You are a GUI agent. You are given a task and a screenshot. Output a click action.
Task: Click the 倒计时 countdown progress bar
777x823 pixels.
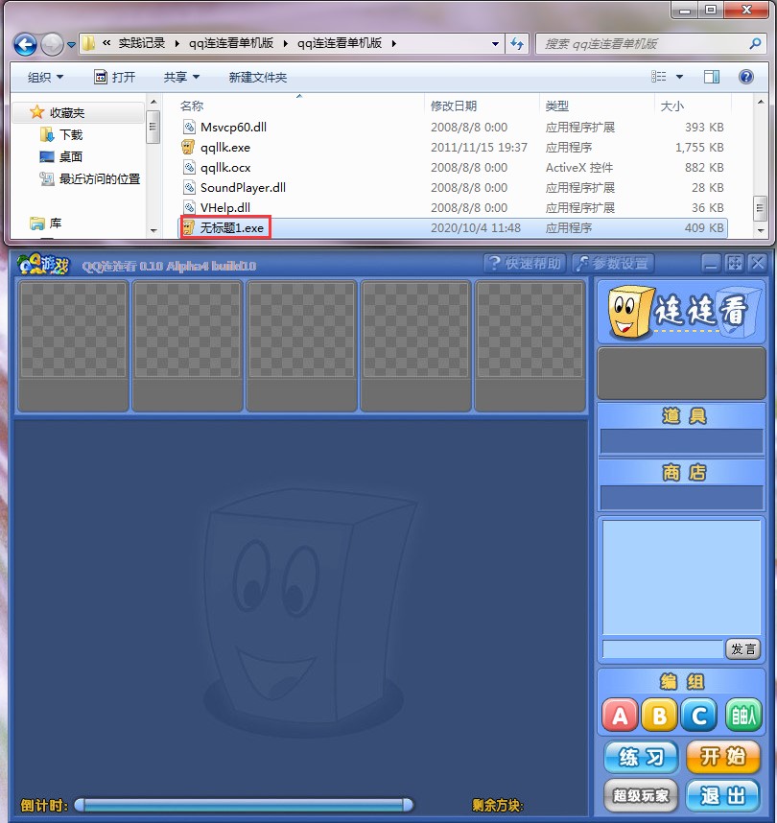(x=244, y=805)
